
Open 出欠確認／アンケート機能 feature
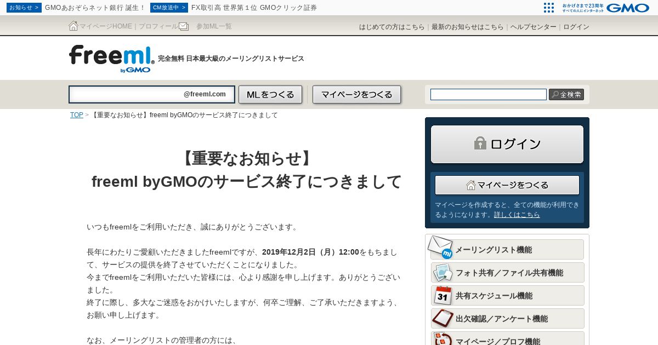[507, 319]
